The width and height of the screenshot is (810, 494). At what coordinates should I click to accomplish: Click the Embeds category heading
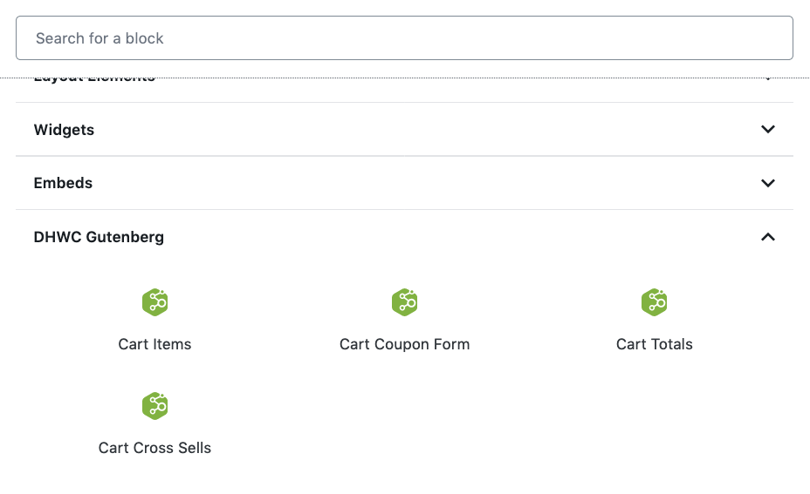click(x=63, y=183)
